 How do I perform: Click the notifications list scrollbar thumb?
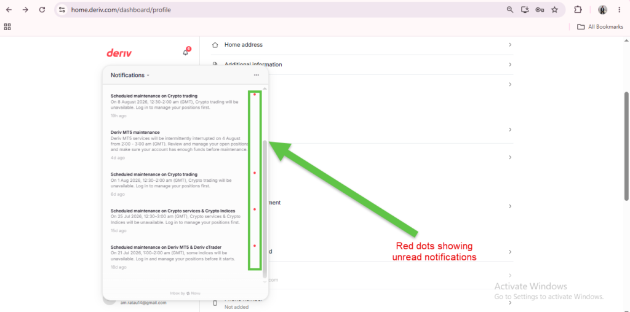[265, 209]
